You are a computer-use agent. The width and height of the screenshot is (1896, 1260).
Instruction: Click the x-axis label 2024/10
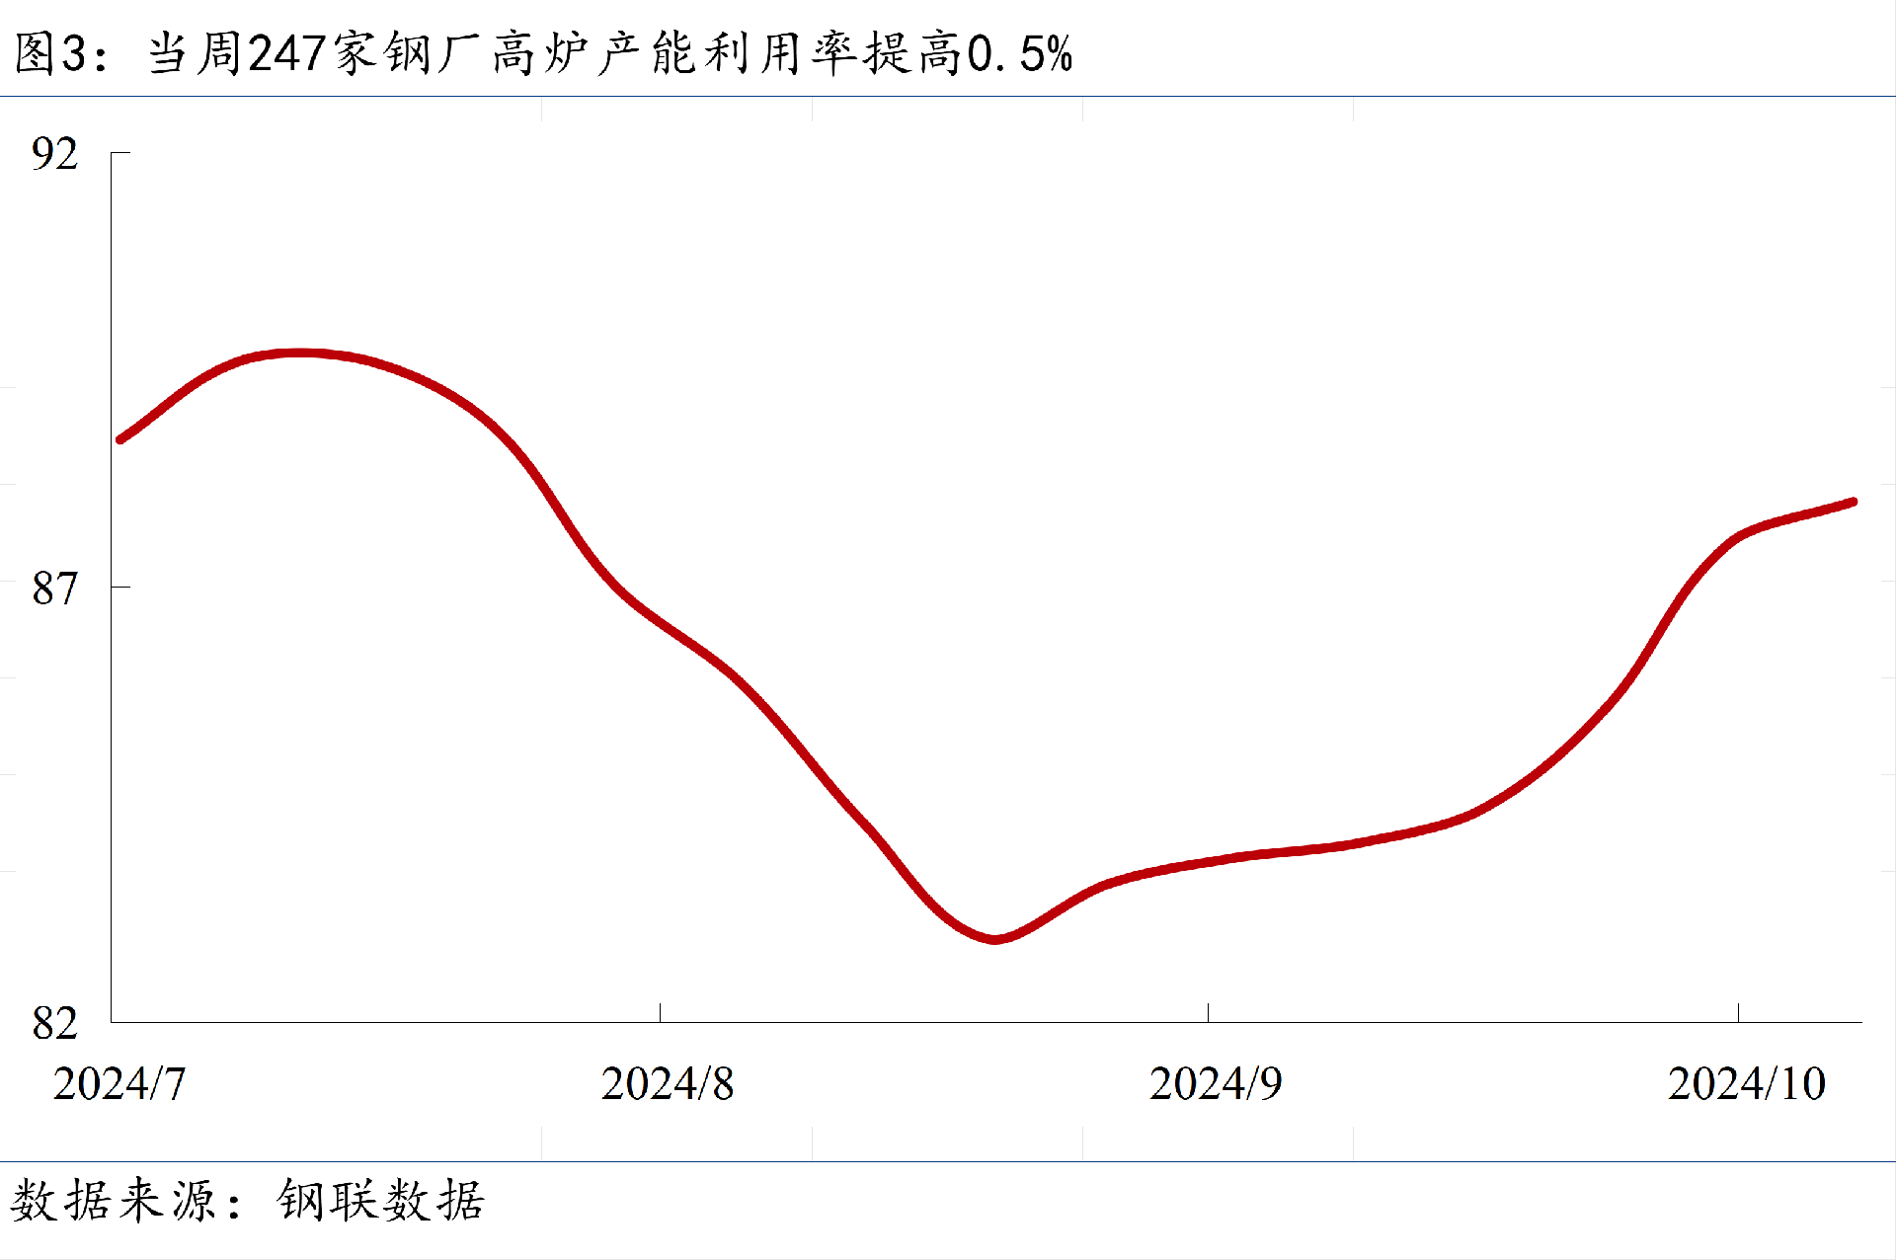pyautogui.click(x=1746, y=1084)
